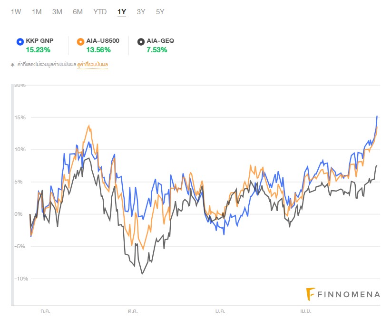Open the 3Y performance view

[141, 12]
